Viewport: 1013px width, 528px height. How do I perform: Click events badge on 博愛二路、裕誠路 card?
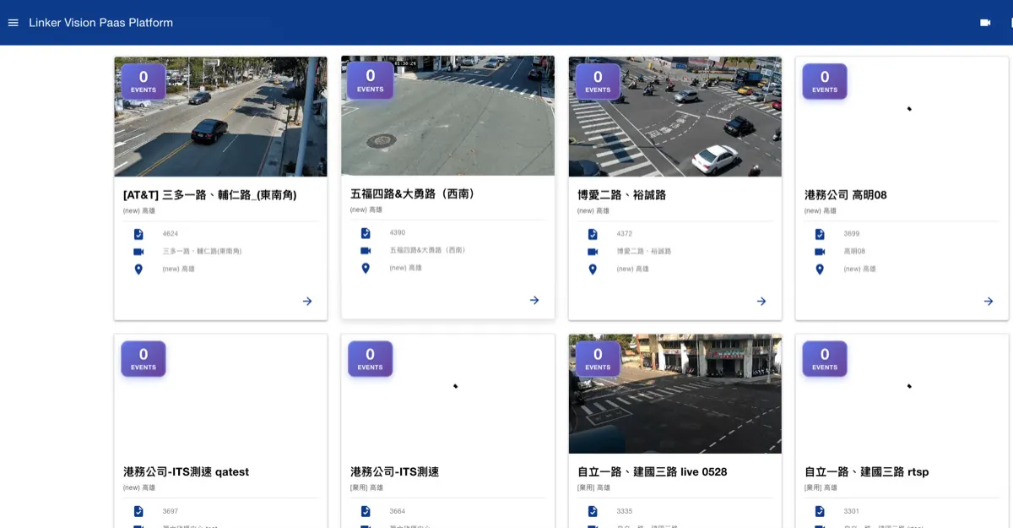pyautogui.click(x=598, y=81)
